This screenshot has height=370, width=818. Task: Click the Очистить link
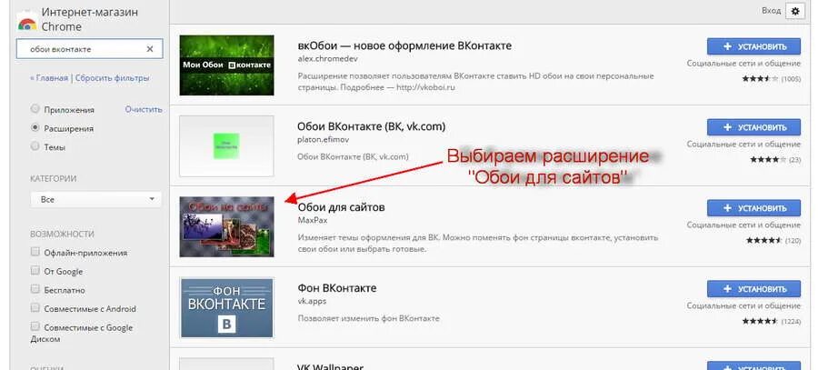(x=144, y=110)
